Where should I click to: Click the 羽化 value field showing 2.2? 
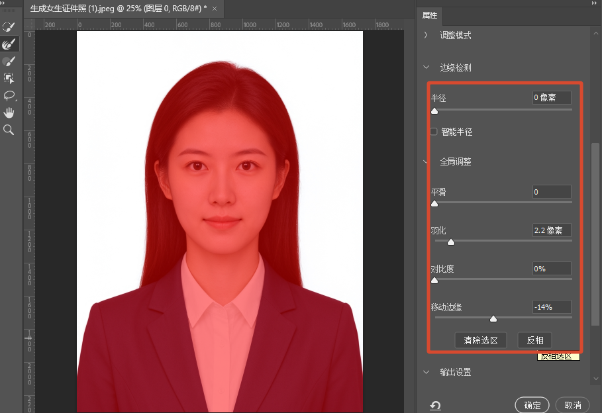552,230
